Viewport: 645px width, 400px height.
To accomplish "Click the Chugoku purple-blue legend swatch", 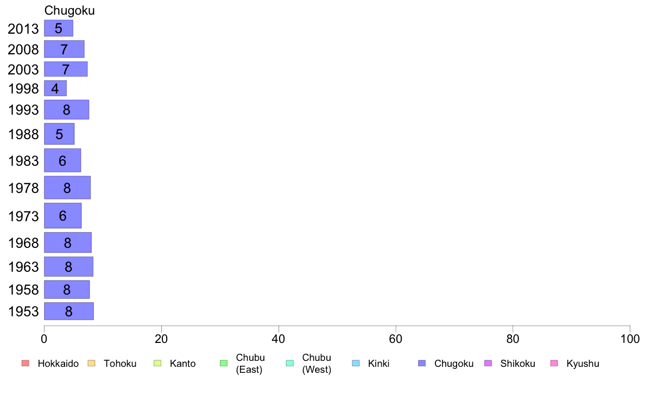I will 422,364.
